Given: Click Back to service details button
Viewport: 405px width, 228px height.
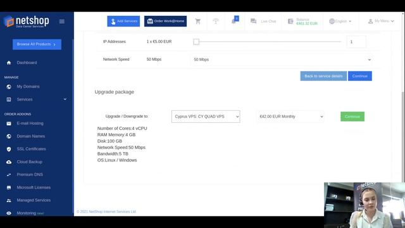Looking at the screenshot, I should 323,76.
